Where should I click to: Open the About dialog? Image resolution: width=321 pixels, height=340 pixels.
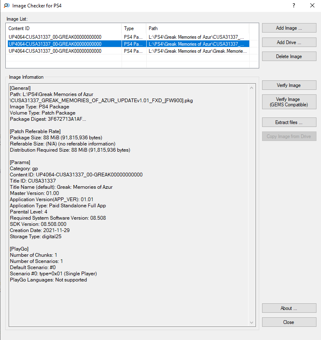pyautogui.click(x=289, y=308)
